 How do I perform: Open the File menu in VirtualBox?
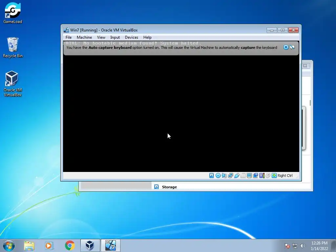(x=69, y=37)
